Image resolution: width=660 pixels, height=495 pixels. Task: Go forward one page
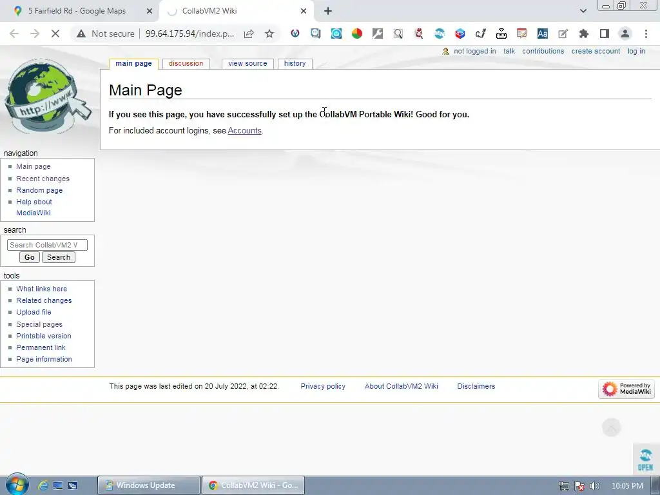[x=35, y=34]
